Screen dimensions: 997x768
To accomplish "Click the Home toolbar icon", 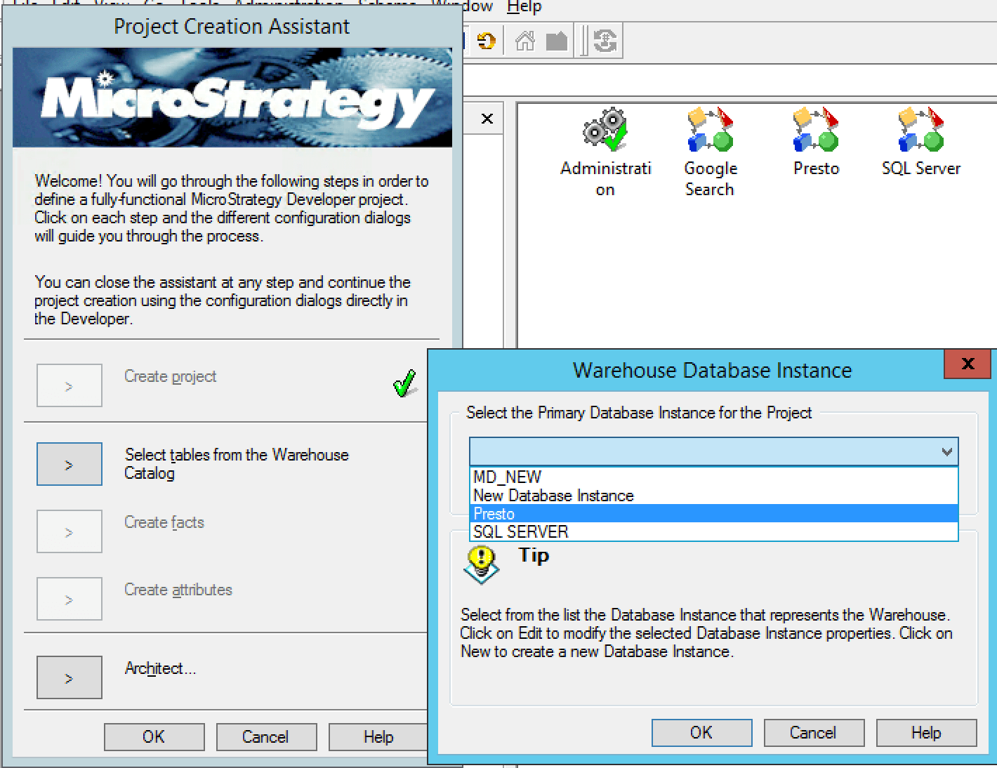I will point(524,41).
